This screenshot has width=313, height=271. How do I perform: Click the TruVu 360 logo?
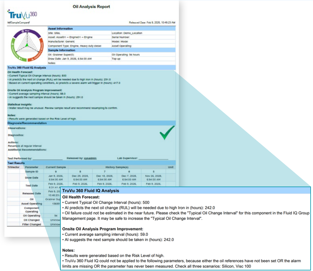click(x=22, y=15)
